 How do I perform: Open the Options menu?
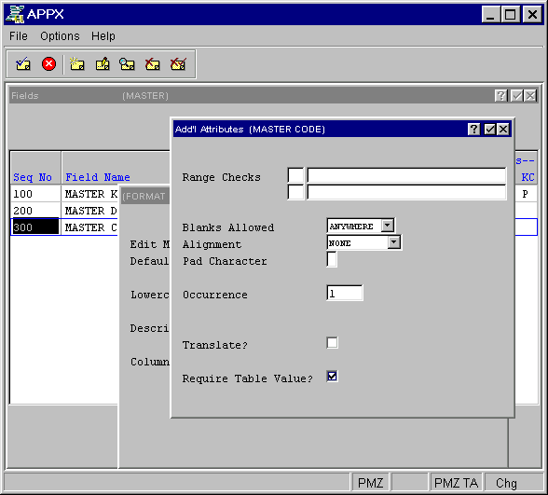coord(60,36)
